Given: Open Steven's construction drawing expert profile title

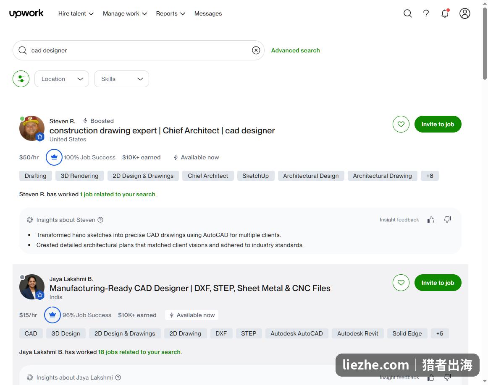Looking at the screenshot, I should pyautogui.click(x=162, y=130).
